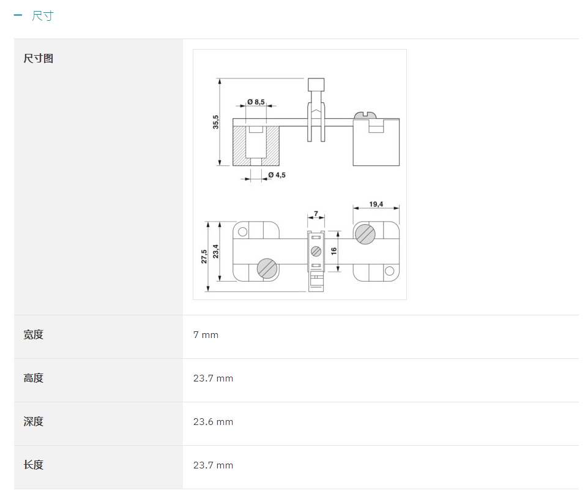This screenshot has width=585, height=496.
Task: Click the 宽度 row label
Action: click(33, 335)
